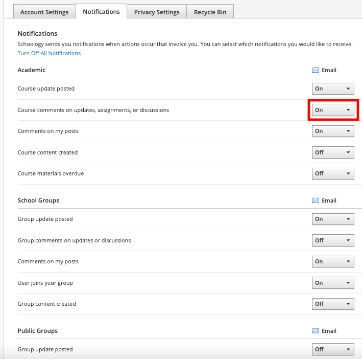The width and height of the screenshot is (362, 359).
Task: Switch to the Privacy Settings tab
Action: (157, 12)
